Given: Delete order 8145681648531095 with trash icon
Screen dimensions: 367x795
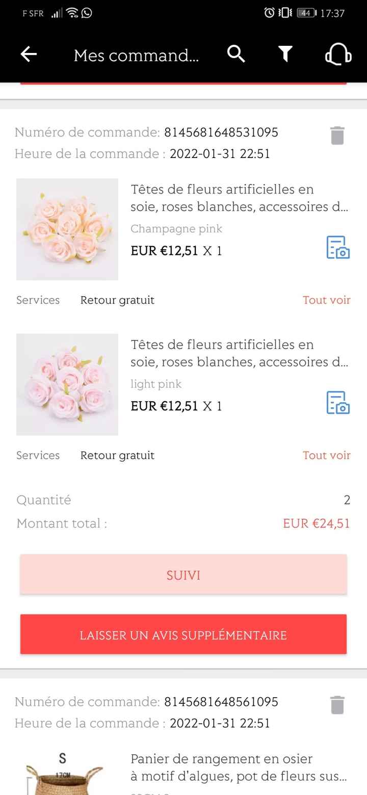Looking at the screenshot, I should 337,136.
